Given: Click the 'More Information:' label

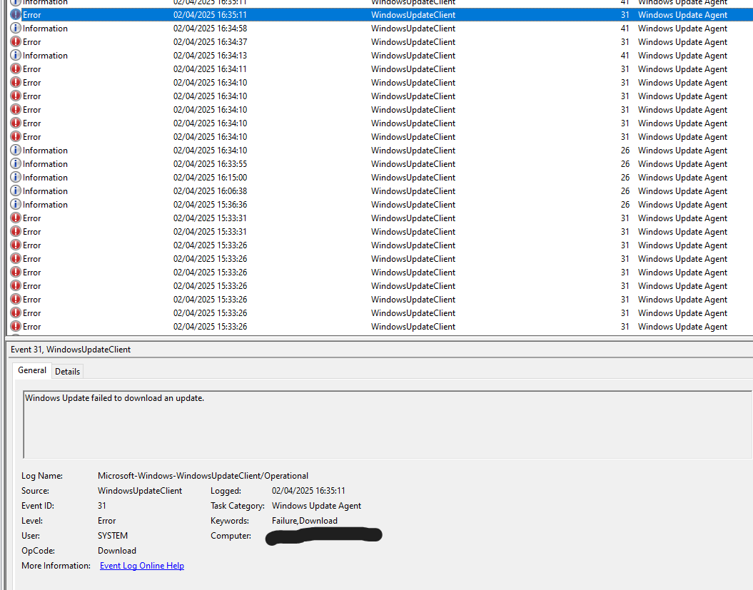Looking at the screenshot, I should 56,566.
